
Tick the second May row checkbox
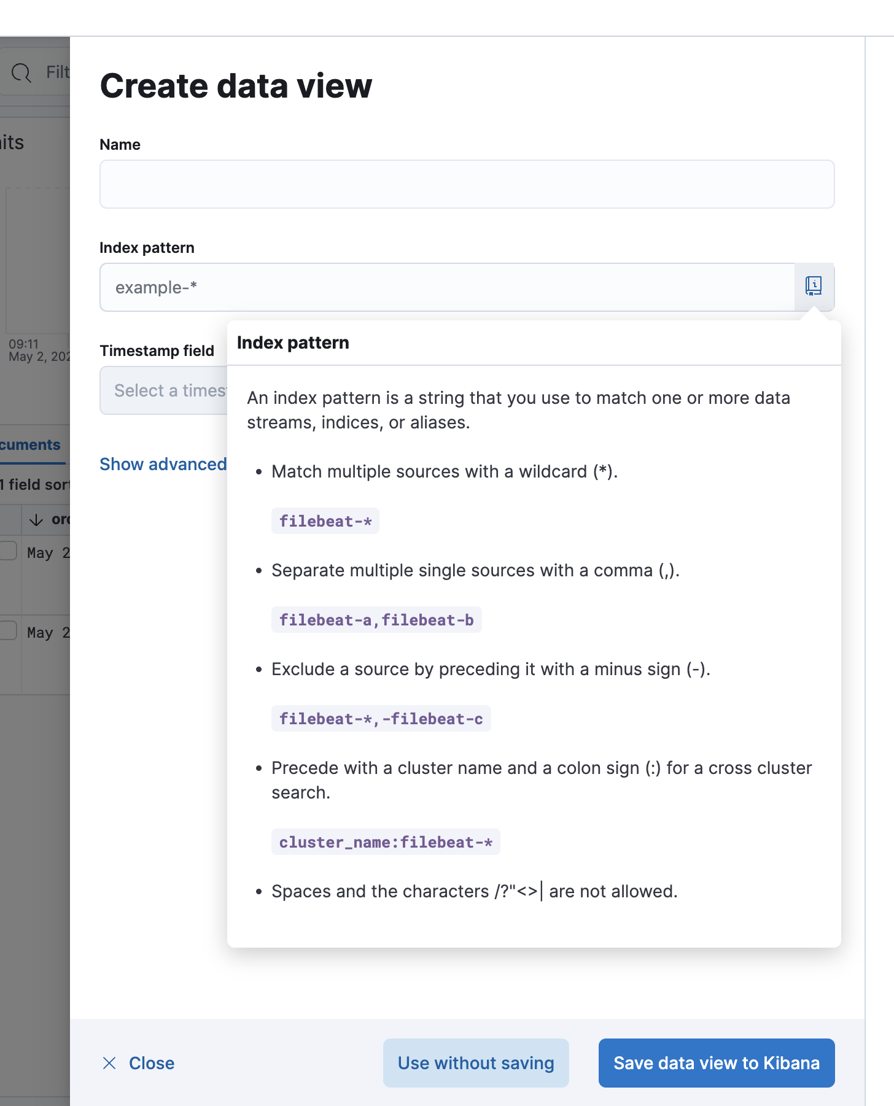(x=8, y=630)
